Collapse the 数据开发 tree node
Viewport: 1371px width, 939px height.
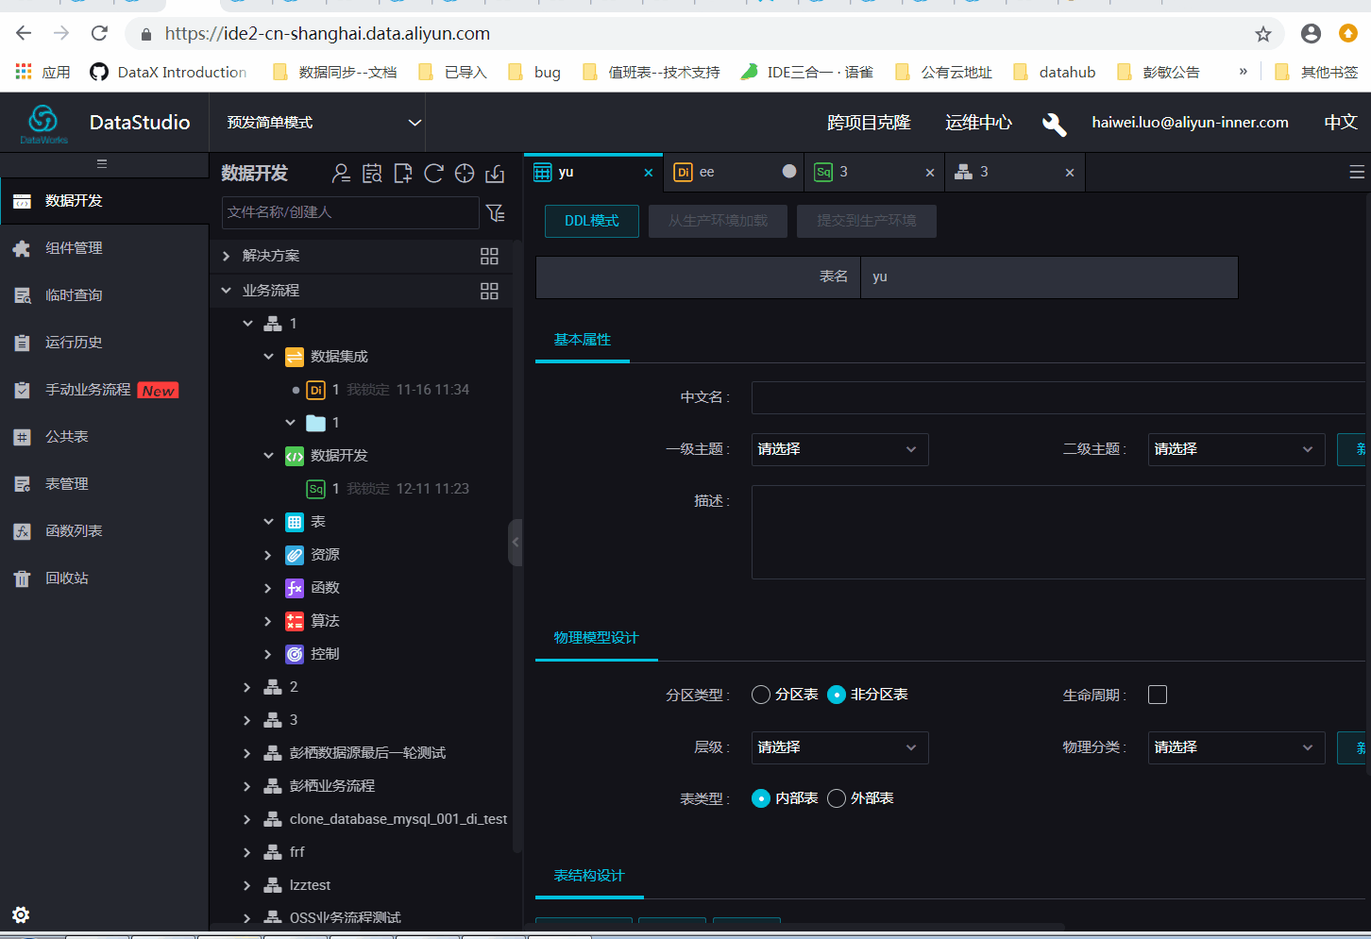pyautogui.click(x=268, y=456)
